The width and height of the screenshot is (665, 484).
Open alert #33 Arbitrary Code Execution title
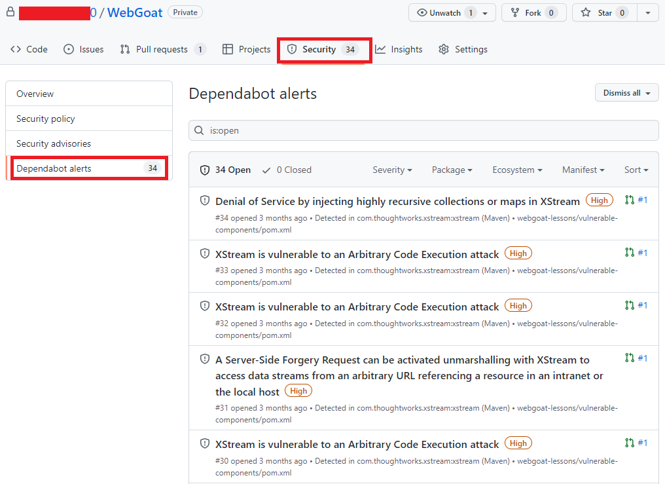pos(357,254)
